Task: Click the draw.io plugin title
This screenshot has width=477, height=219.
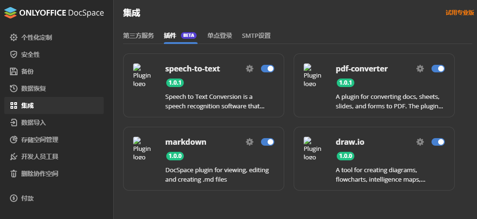Action: point(350,142)
